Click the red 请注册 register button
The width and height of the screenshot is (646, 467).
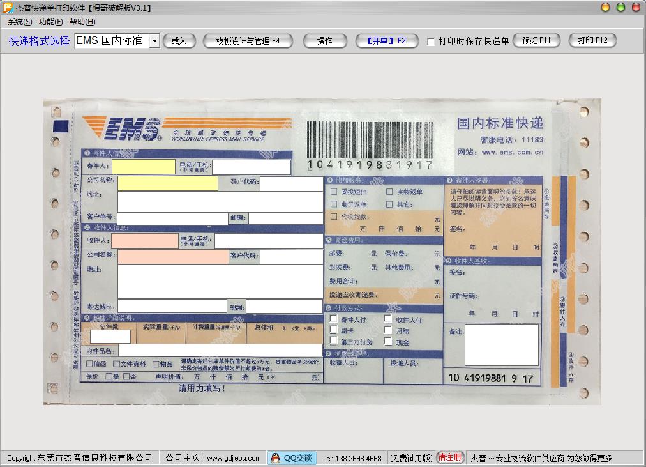coord(449,457)
